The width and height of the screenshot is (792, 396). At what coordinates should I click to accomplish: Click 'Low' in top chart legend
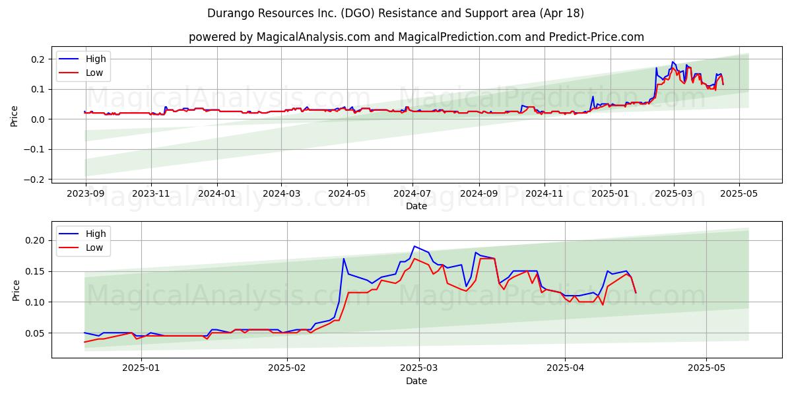94,73
